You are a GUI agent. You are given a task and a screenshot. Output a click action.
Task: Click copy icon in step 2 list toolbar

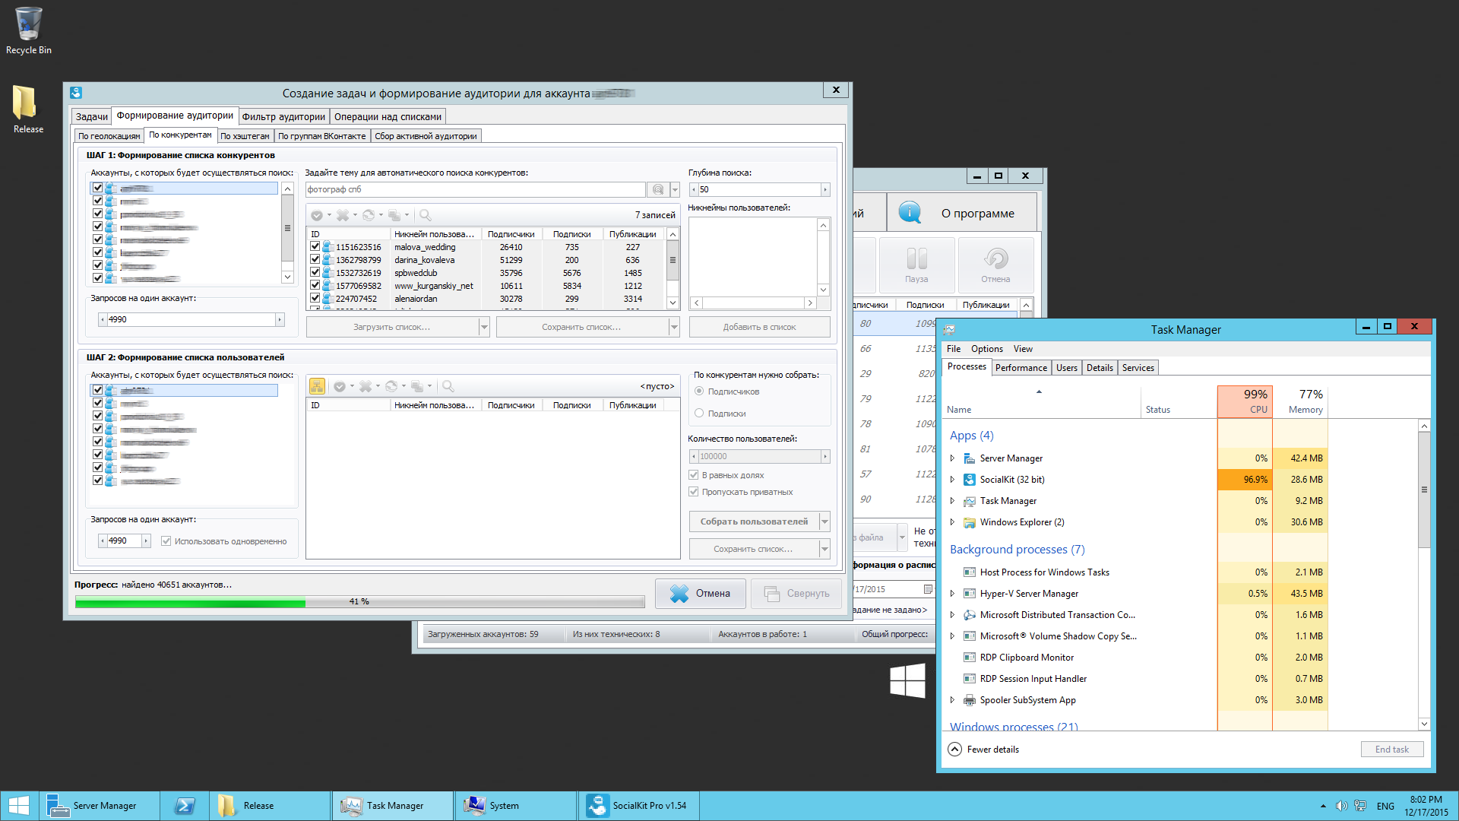click(416, 386)
